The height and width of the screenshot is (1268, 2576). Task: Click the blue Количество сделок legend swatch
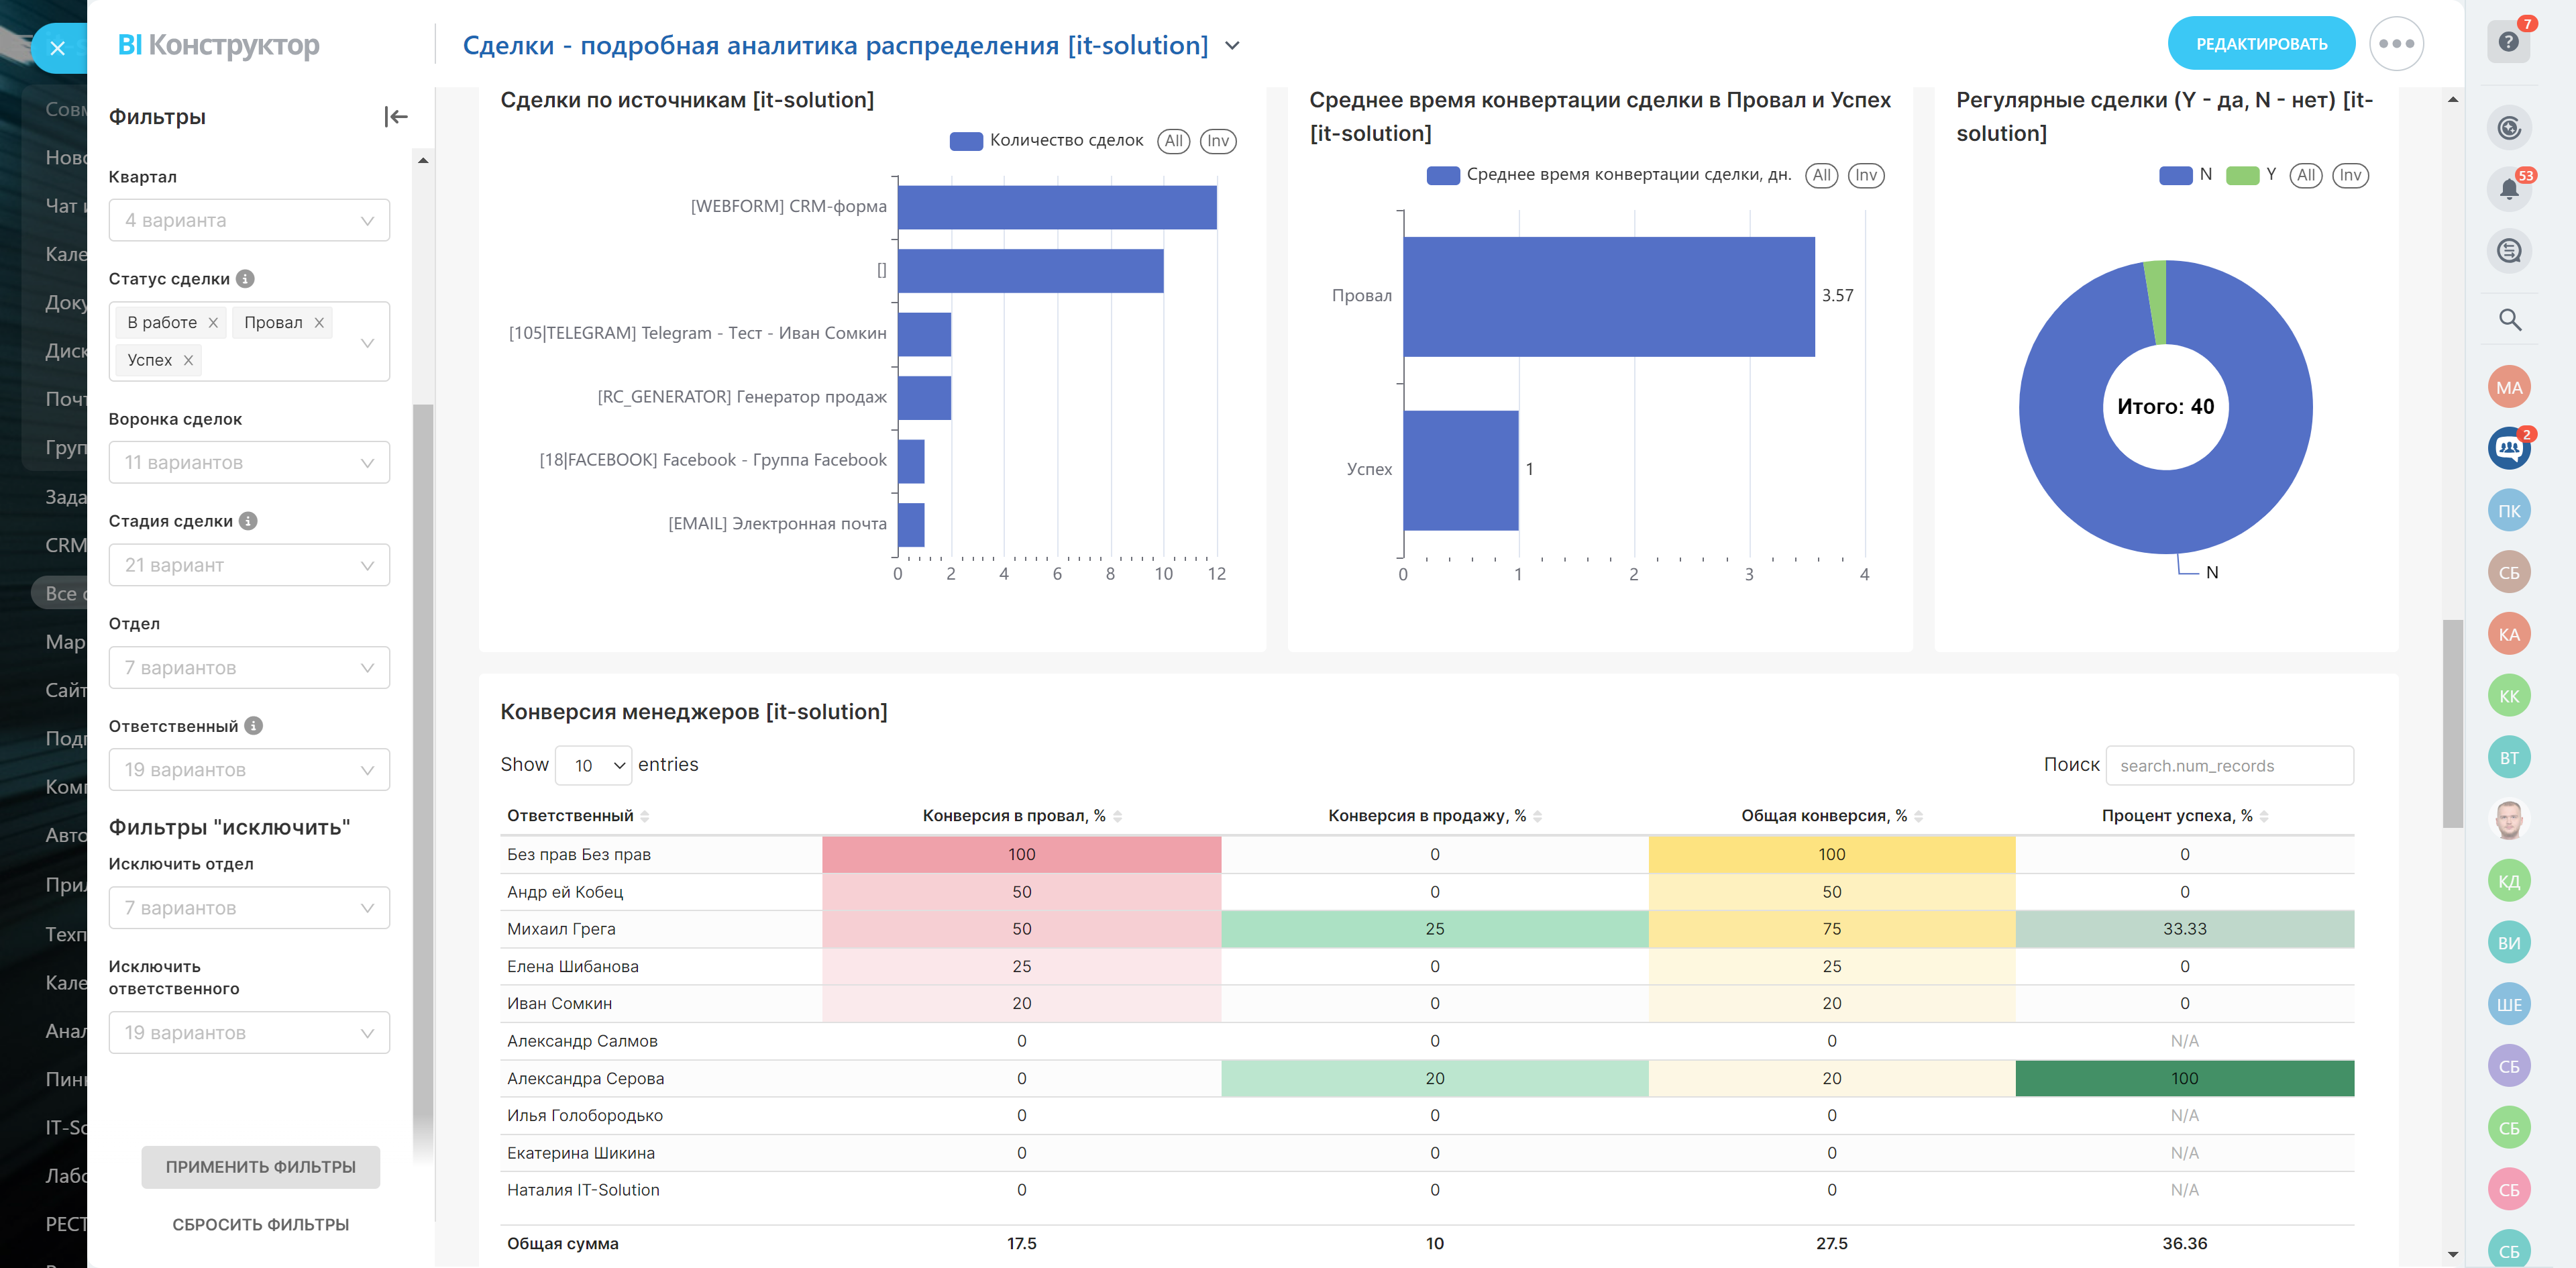coord(965,141)
